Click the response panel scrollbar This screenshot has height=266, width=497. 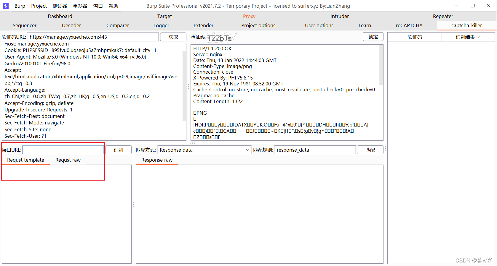click(x=381, y=65)
